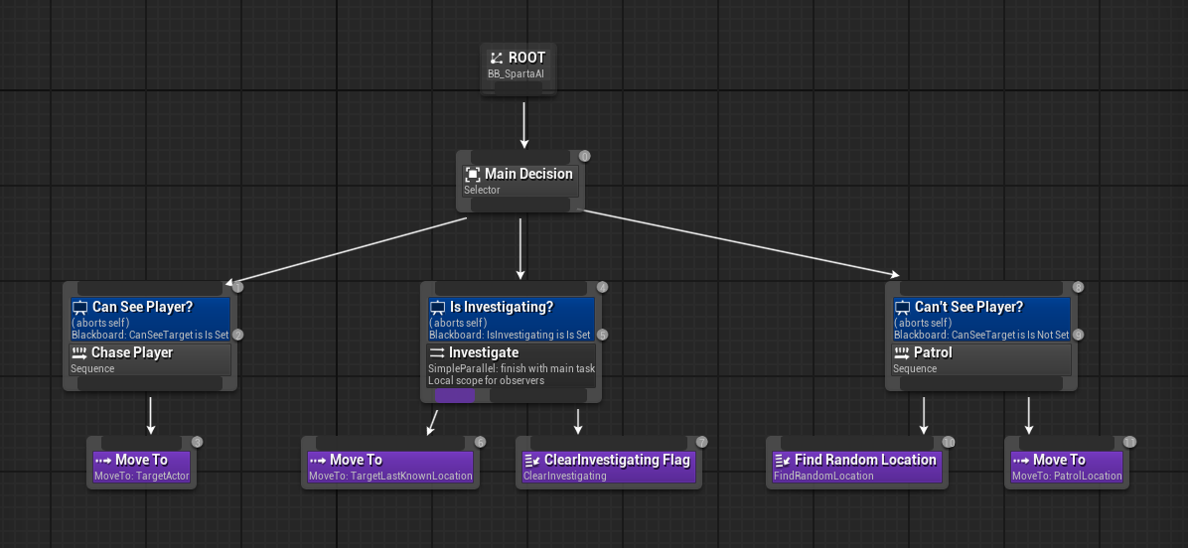Viewport: 1188px width, 548px height.
Task: Click the Selector label under Main Decision
Action: coord(482,190)
